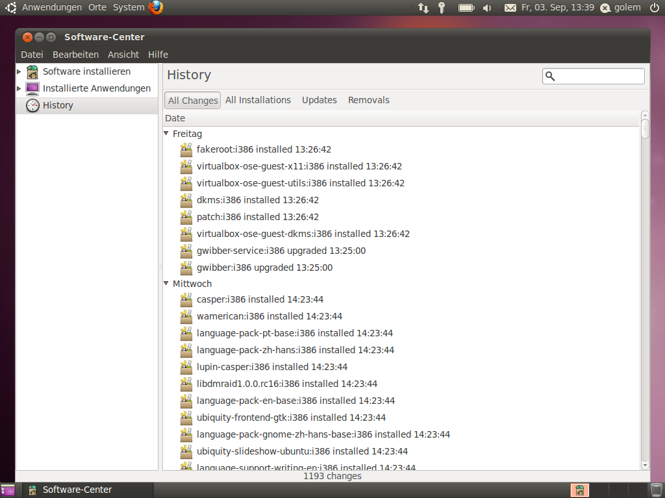The width and height of the screenshot is (665, 498).
Task: Launch Firefox from the top panel
Action: [x=156, y=7]
